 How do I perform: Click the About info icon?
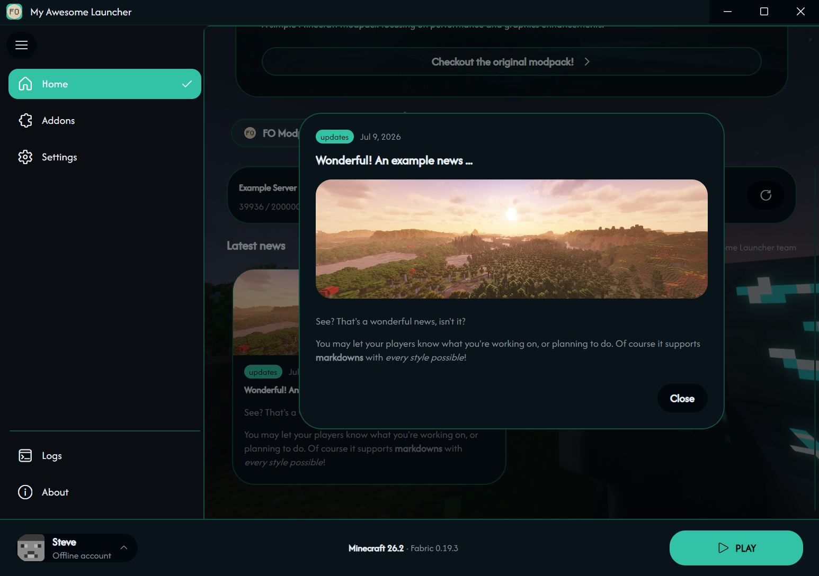click(25, 492)
